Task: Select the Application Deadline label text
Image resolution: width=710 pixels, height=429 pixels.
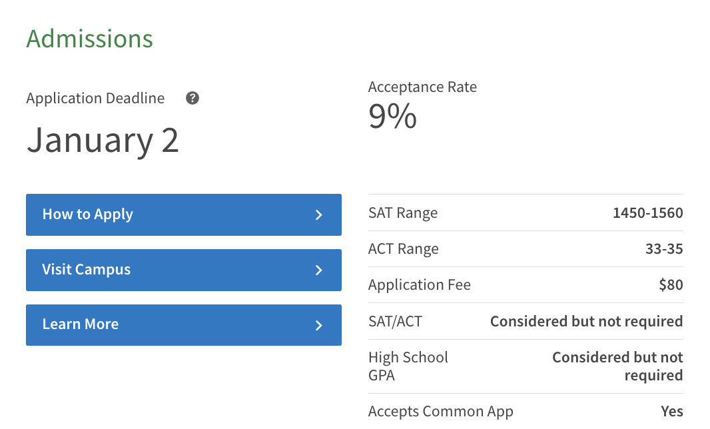Action: [x=95, y=99]
